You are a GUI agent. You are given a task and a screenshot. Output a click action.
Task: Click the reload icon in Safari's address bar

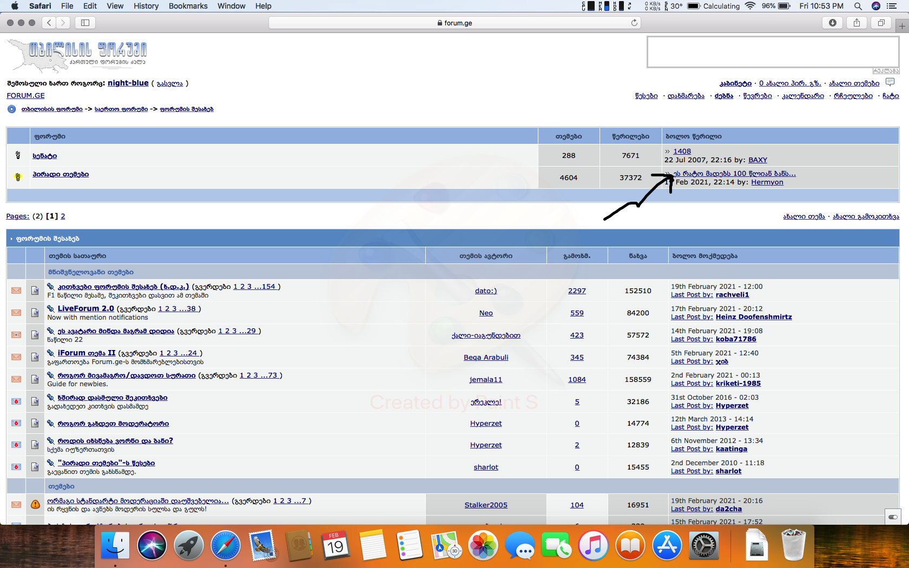point(634,23)
